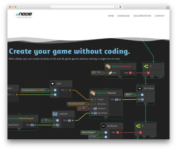The height and width of the screenshot is (150, 177).
Task: Open the CONTACT page
Action: click(160, 16)
